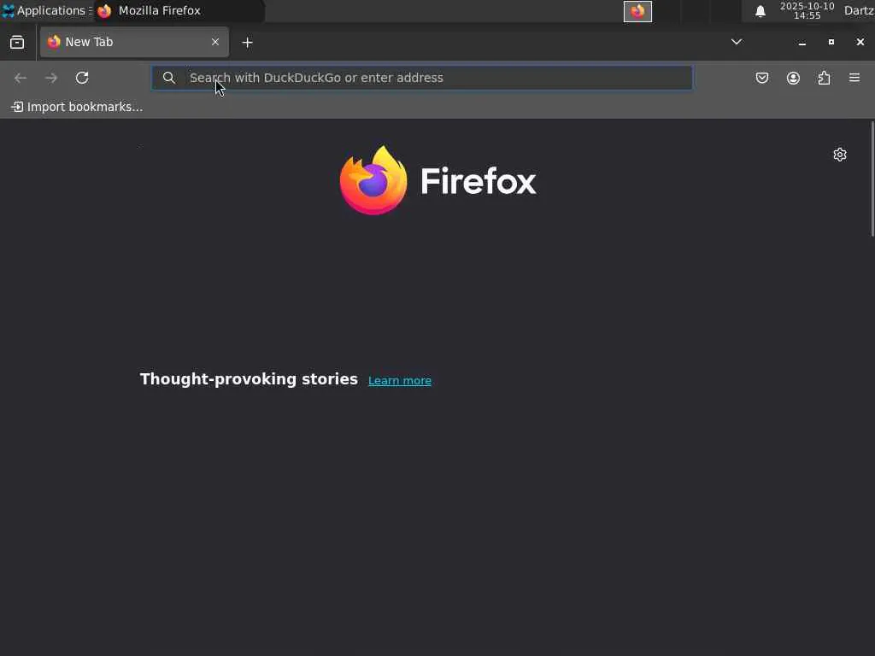
Task: Click the magnifier icon in address bar
Action: pos(168,78)
